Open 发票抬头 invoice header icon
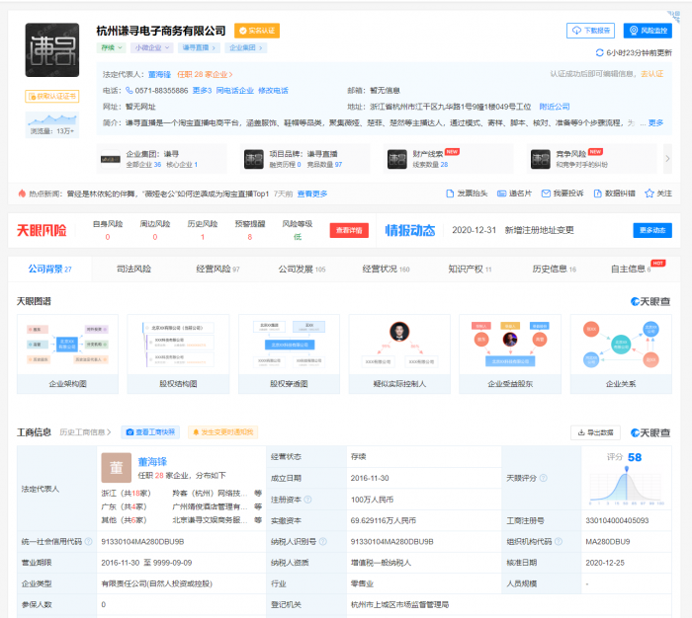Viewport: 692px width, 618px height. (x=450, y=193)
